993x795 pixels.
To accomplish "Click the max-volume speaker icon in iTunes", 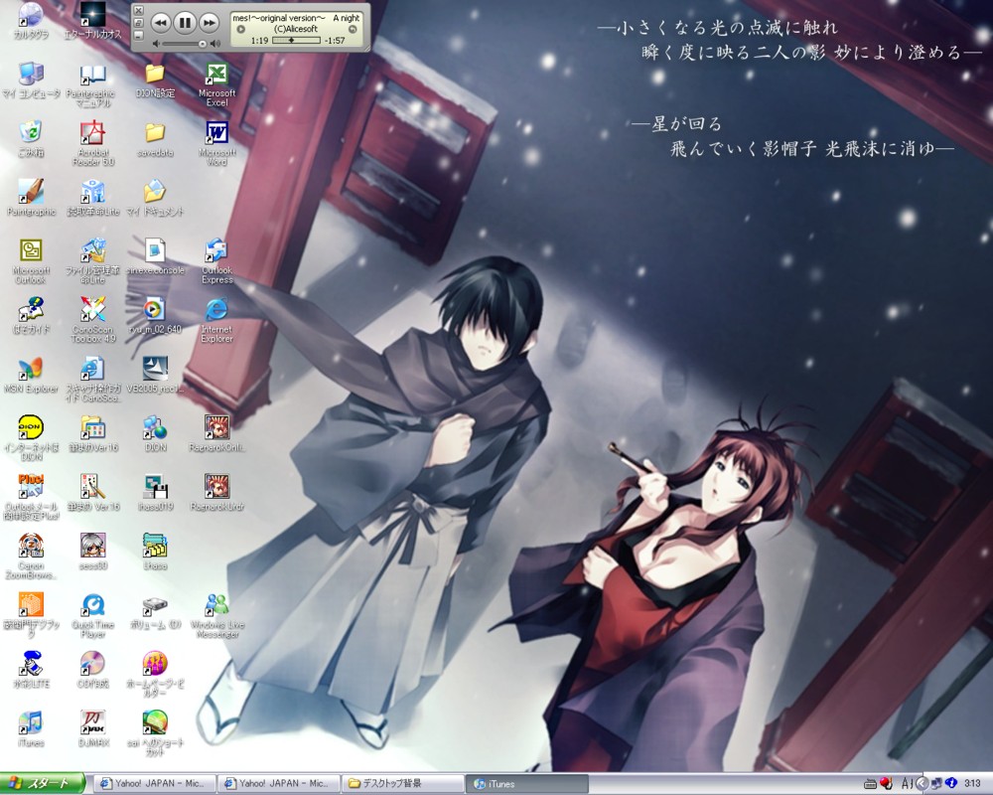I will coord(215,44).
